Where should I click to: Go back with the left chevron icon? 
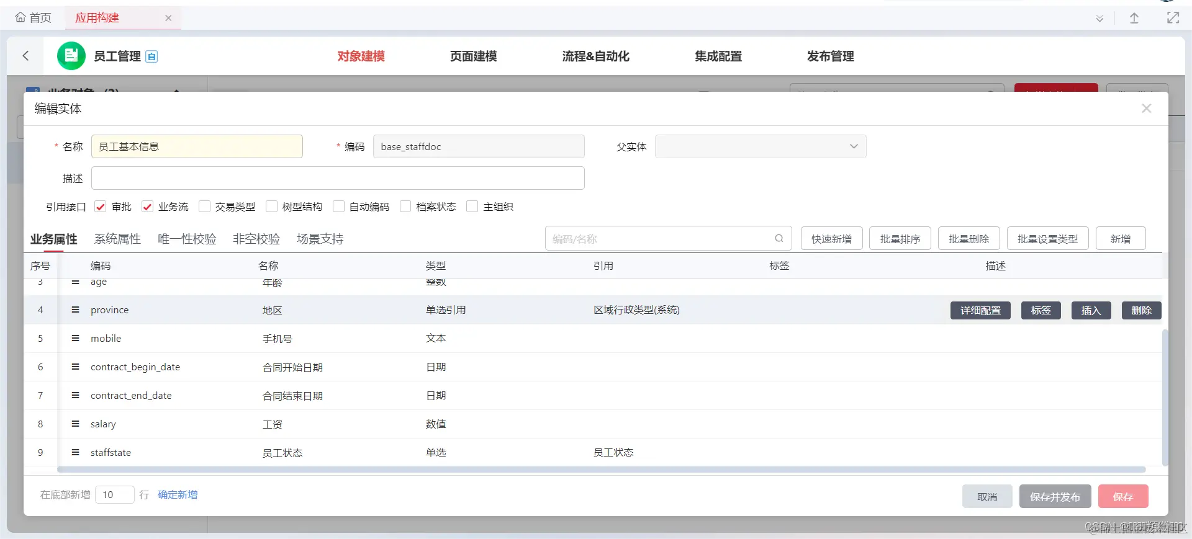click(x=25, y=56)
